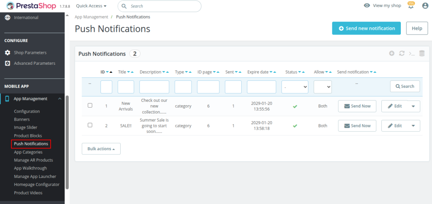The width and height of the screenshot is (432, 204).
Task: Open Edit dropdown arrow for SALE!! row
Action: (413, 126)
